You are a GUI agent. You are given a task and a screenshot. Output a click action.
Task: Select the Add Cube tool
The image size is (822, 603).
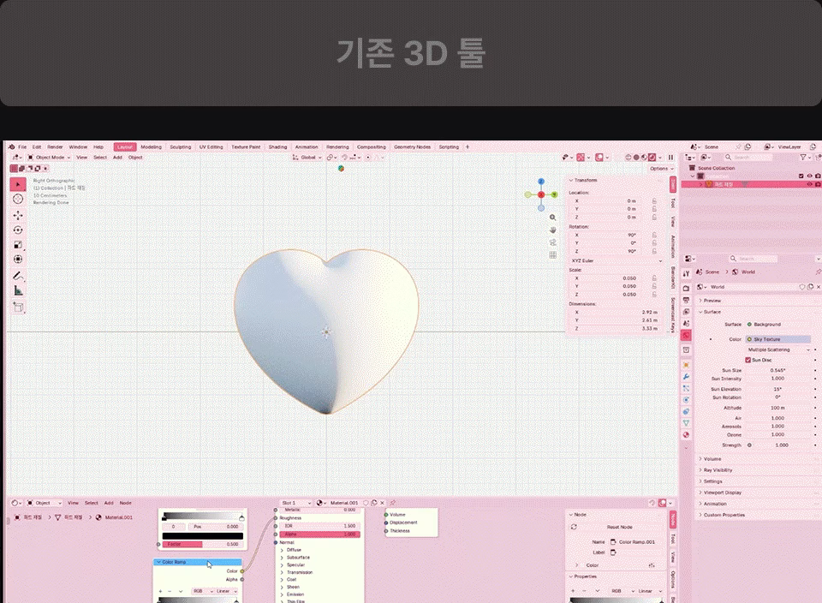tap(18, 307)
